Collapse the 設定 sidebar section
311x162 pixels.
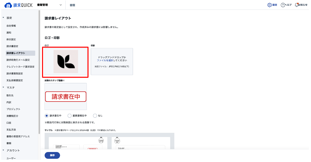[x=3, y=18]
